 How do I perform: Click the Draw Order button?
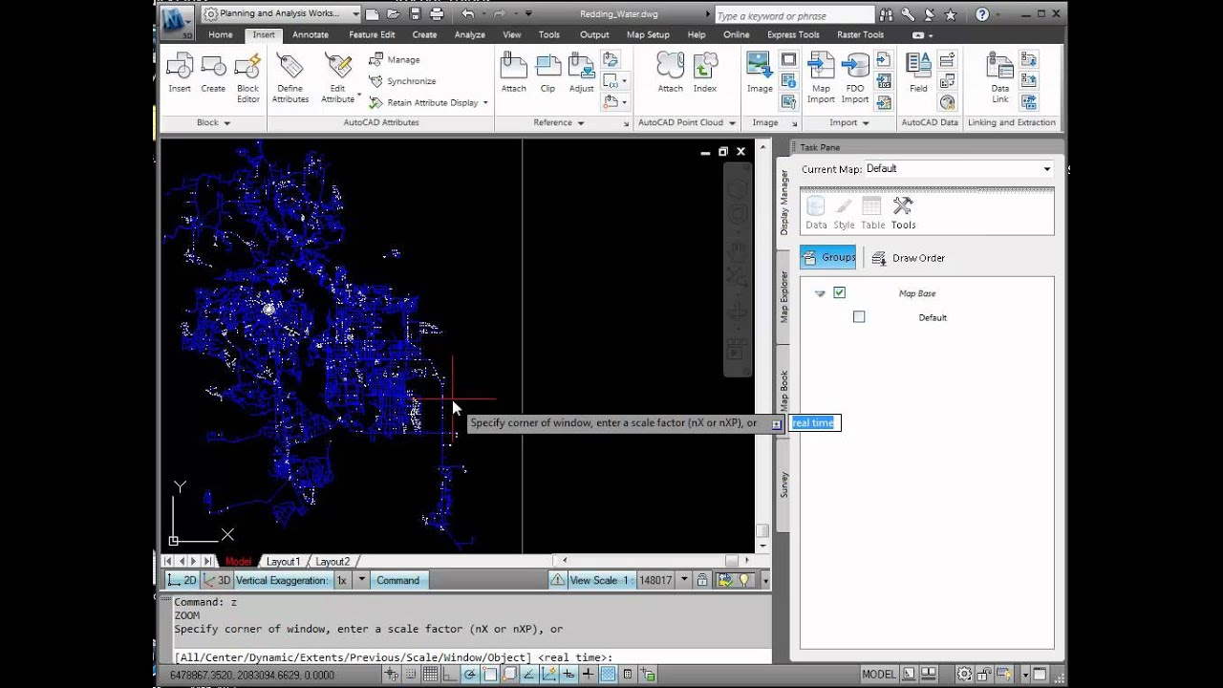tap(908, 258)
